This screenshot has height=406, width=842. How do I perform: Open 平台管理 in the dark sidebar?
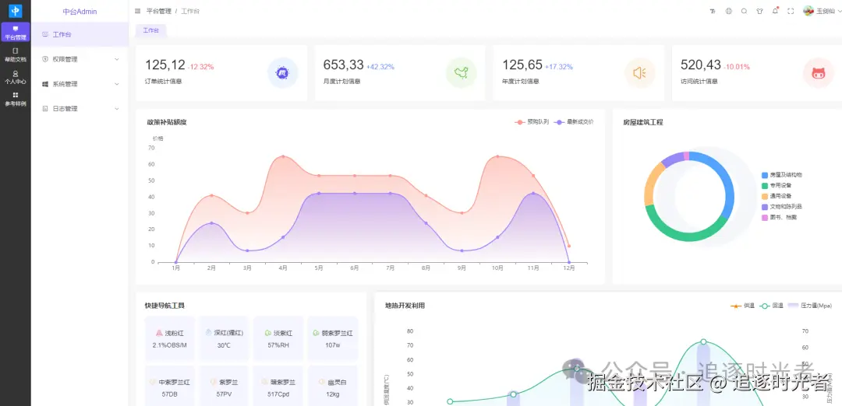click(x=16, y=33)
